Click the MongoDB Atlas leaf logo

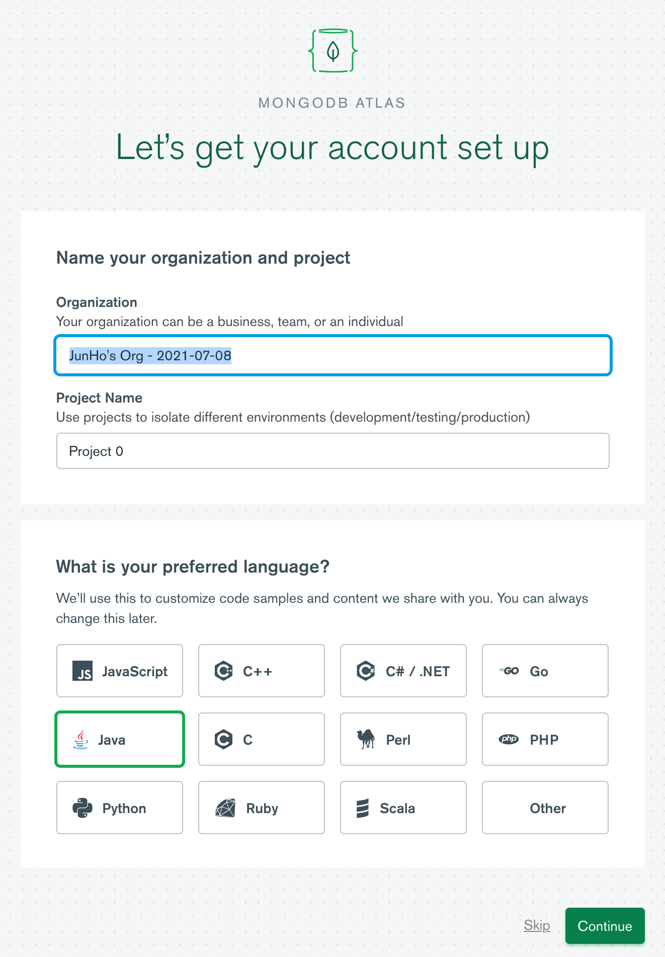click(x=333, y=50)
